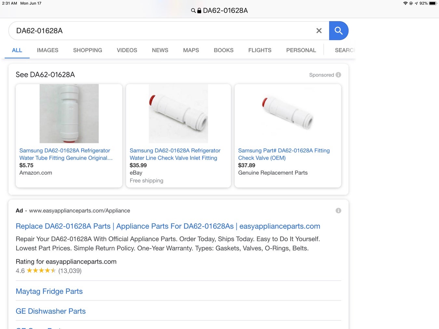The image size is (439, 329).
Task: Tap the address bar showing DA62-01628A
Action: click(x=219, y=11)
